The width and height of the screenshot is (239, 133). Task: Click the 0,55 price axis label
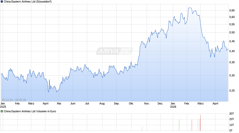pos(232,25)
